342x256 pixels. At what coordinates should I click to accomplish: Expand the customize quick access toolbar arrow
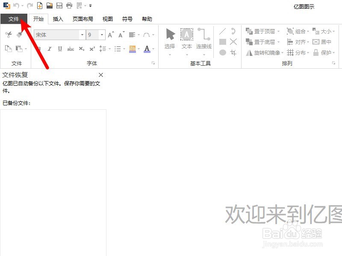click(x=90, y=6)
